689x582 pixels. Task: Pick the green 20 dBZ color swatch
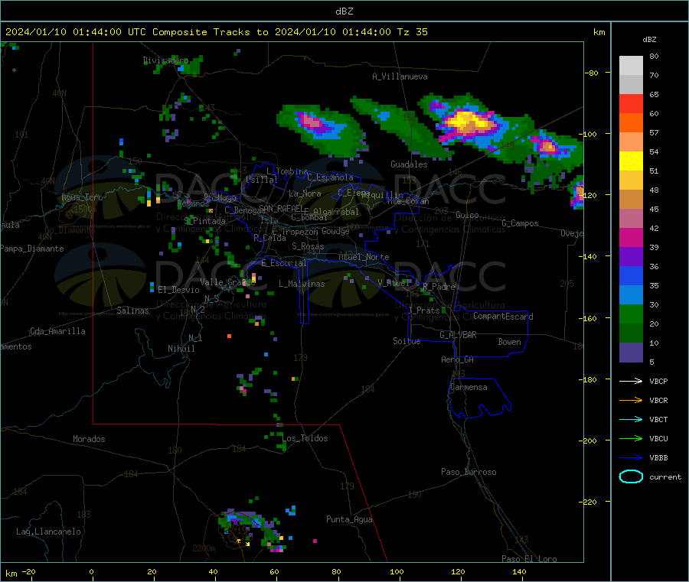pos(631,314)
